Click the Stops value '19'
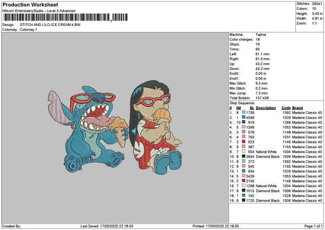Screen dimensions: 325x230 pyautogui.click(x=258, y=44)
